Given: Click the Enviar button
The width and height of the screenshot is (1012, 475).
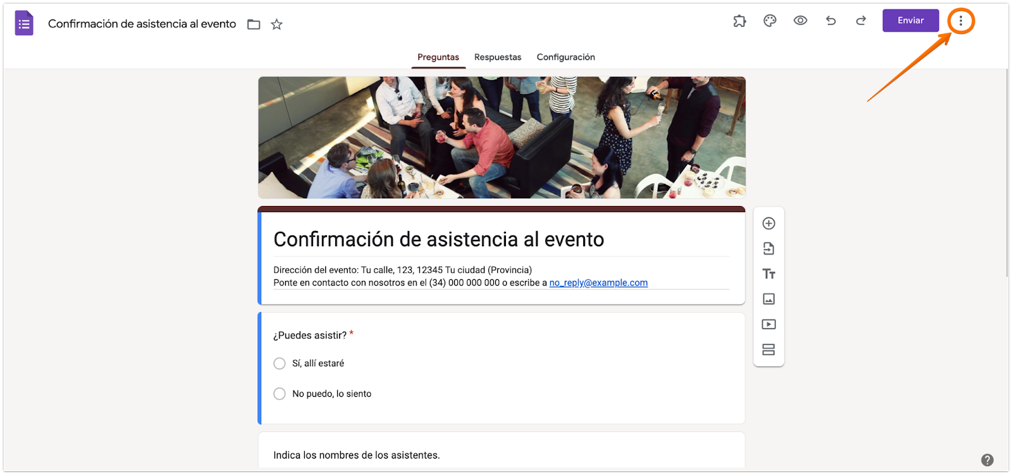Looking at the screenshot, I should pyautogui.click(x=911, y=20).
